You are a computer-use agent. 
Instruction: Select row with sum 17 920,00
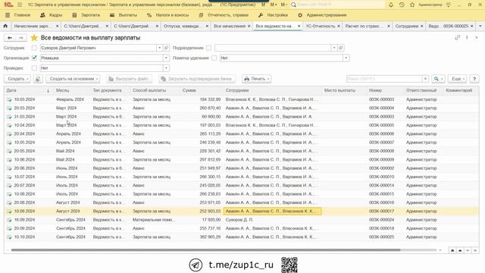pyautogui.click(x=241, y=220)
